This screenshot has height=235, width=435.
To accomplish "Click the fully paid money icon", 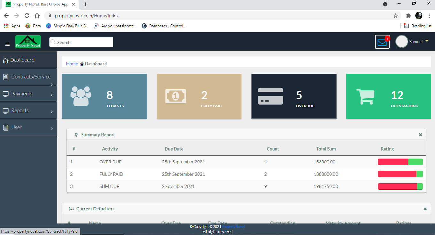I will point(175,96).
